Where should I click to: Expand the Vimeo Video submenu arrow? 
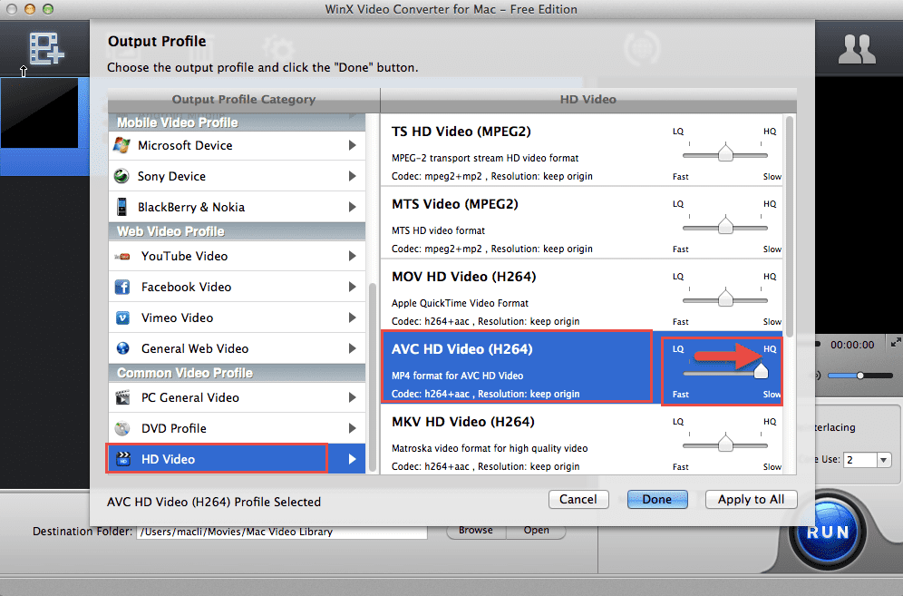pyautogui.click(x=353, y=318)
